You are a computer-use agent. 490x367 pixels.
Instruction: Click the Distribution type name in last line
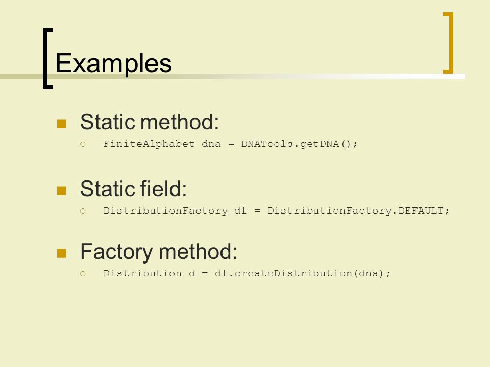pyautogui.click(x=142, y=273)
